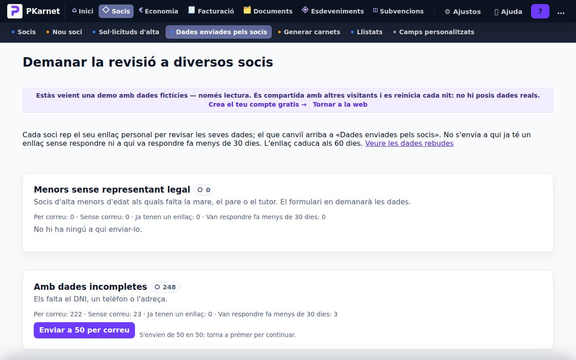Open the Sol·licituds d'alta tab
The height and width of the screenshot is (360, 576).
(126, 32)
